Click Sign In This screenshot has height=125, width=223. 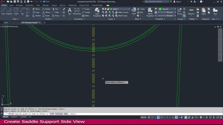177,1
